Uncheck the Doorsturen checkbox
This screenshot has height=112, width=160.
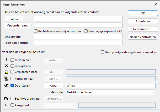point(12,85)
